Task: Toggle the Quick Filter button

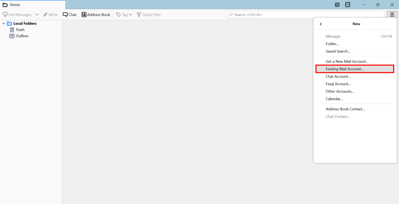Action: (x=149, y=14)
